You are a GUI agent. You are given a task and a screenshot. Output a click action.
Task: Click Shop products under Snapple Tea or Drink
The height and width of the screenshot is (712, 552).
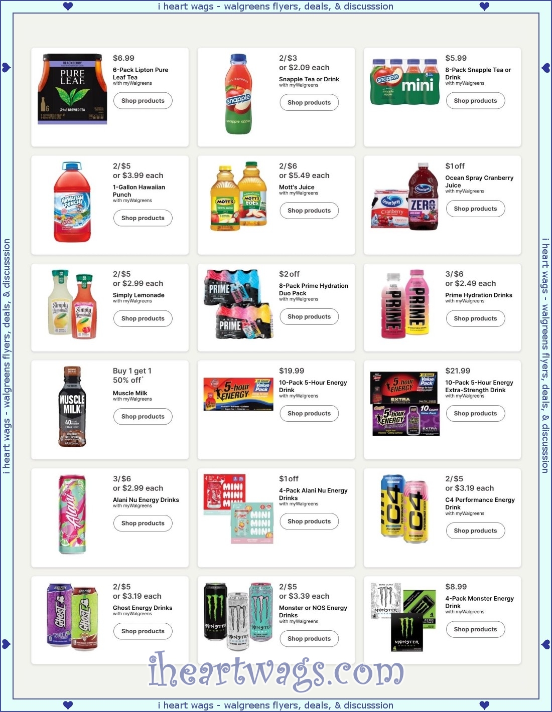[309, 103]
